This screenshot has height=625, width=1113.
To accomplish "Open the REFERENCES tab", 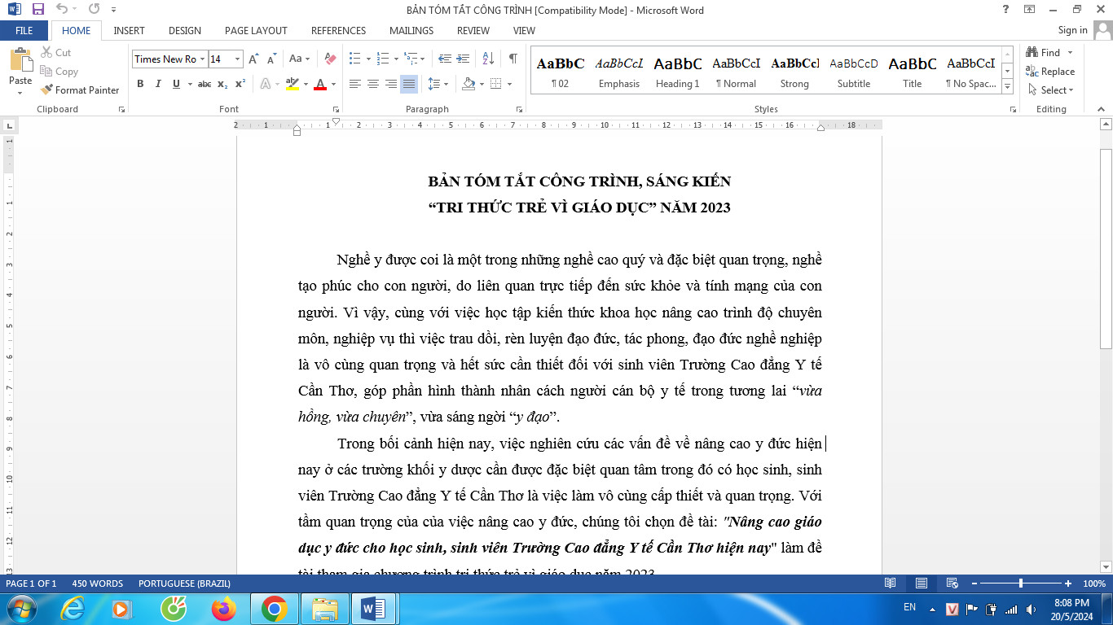I will click(x=338, y=30).
